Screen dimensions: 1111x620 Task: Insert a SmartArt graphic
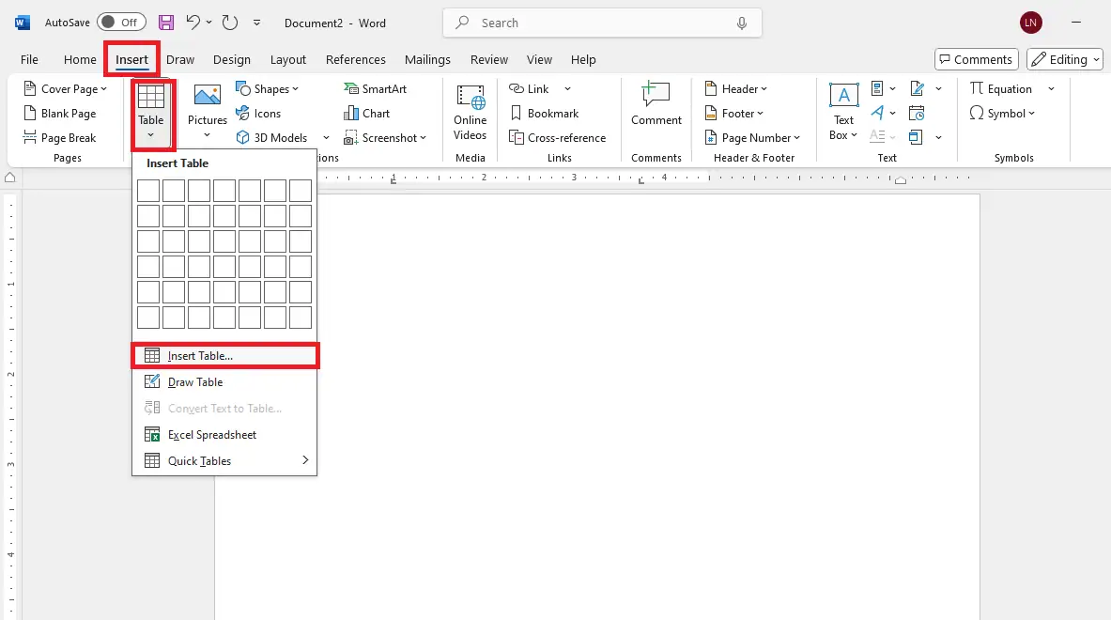376,89
